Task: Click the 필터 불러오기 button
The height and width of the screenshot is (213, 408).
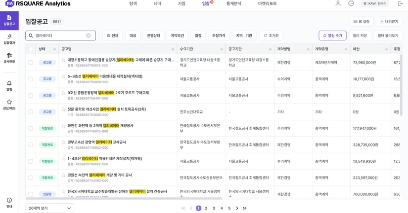Action: point(388,35)
